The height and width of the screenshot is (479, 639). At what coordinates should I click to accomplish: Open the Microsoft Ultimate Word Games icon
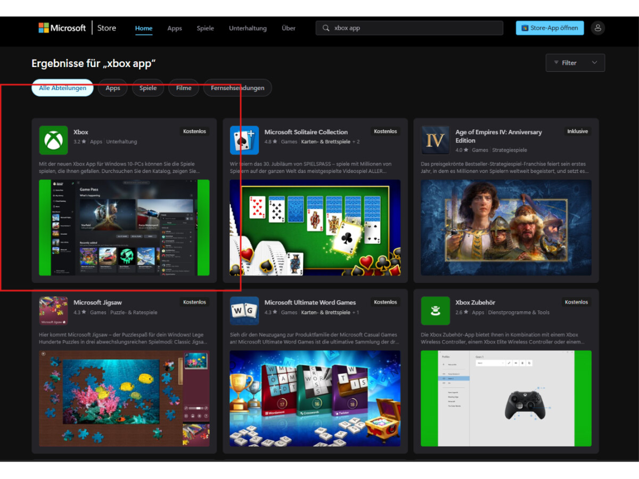pyautogui.click(x=244, y=311)
